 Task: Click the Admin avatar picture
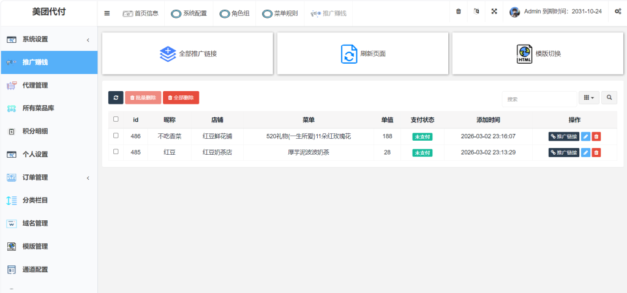(x=514, y=12)
